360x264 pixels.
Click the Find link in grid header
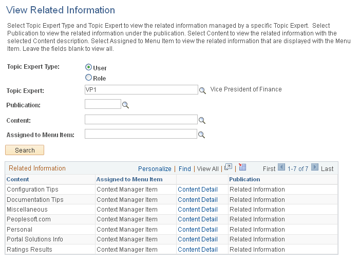point(185,168)
